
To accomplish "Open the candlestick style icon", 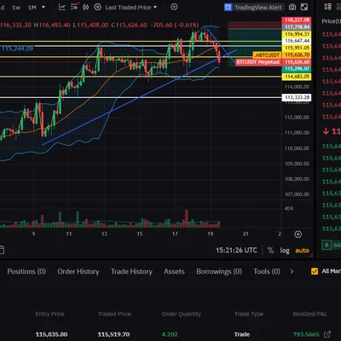I will point(85,7).
